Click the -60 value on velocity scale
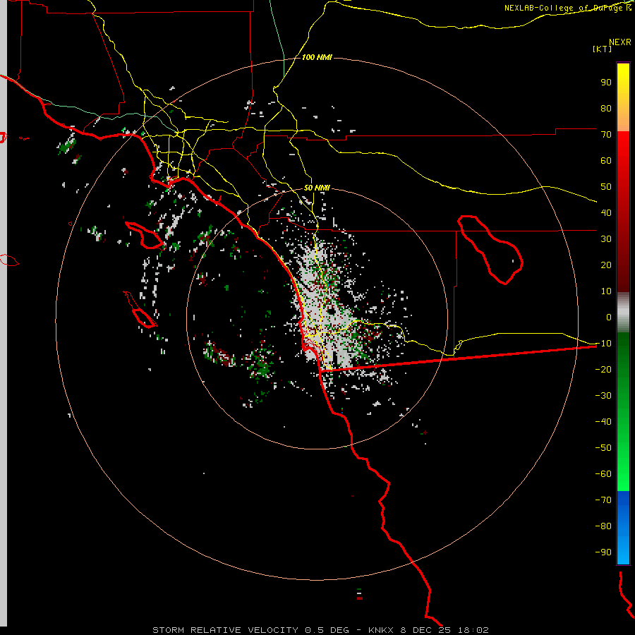The width and height of the screenshot is (635, 635). [603, 474]
